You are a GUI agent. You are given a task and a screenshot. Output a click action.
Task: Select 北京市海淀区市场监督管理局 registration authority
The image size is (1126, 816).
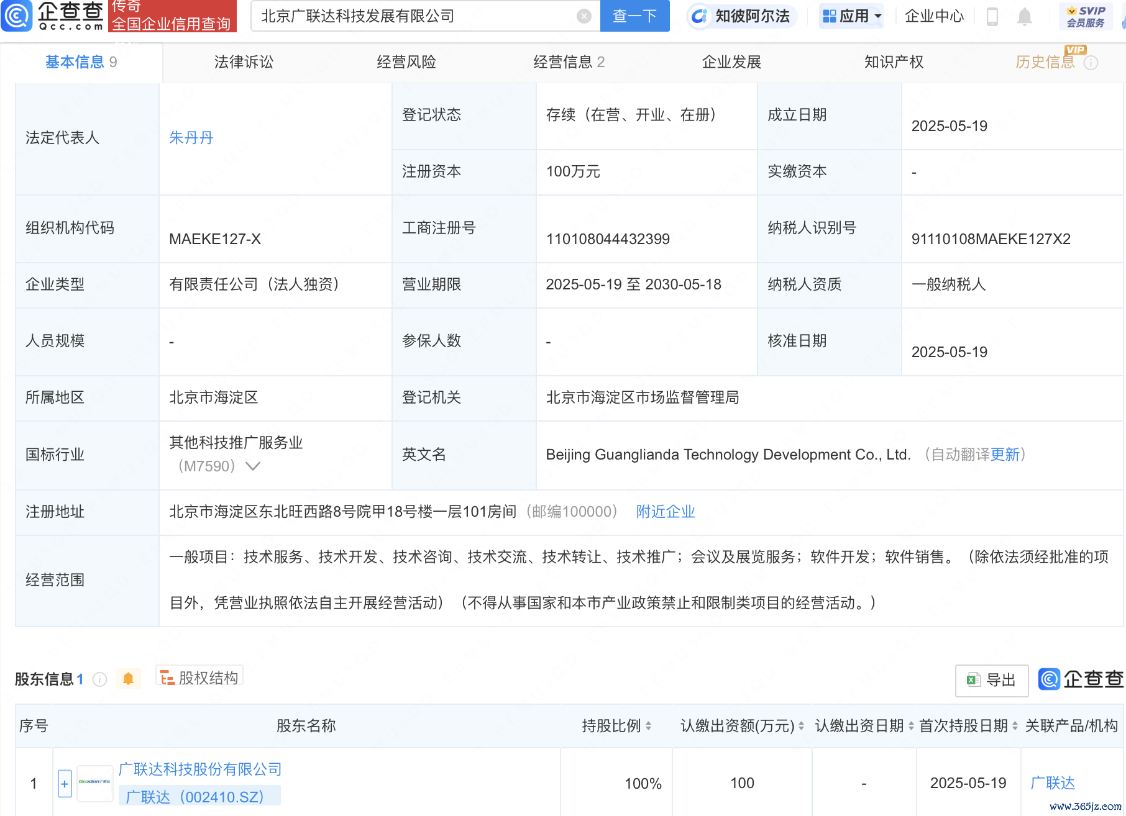[x=643, y=397]
